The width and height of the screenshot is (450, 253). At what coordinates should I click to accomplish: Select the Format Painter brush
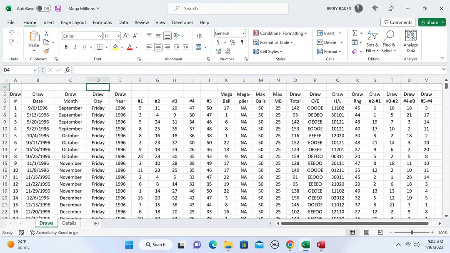click(46, 51)
